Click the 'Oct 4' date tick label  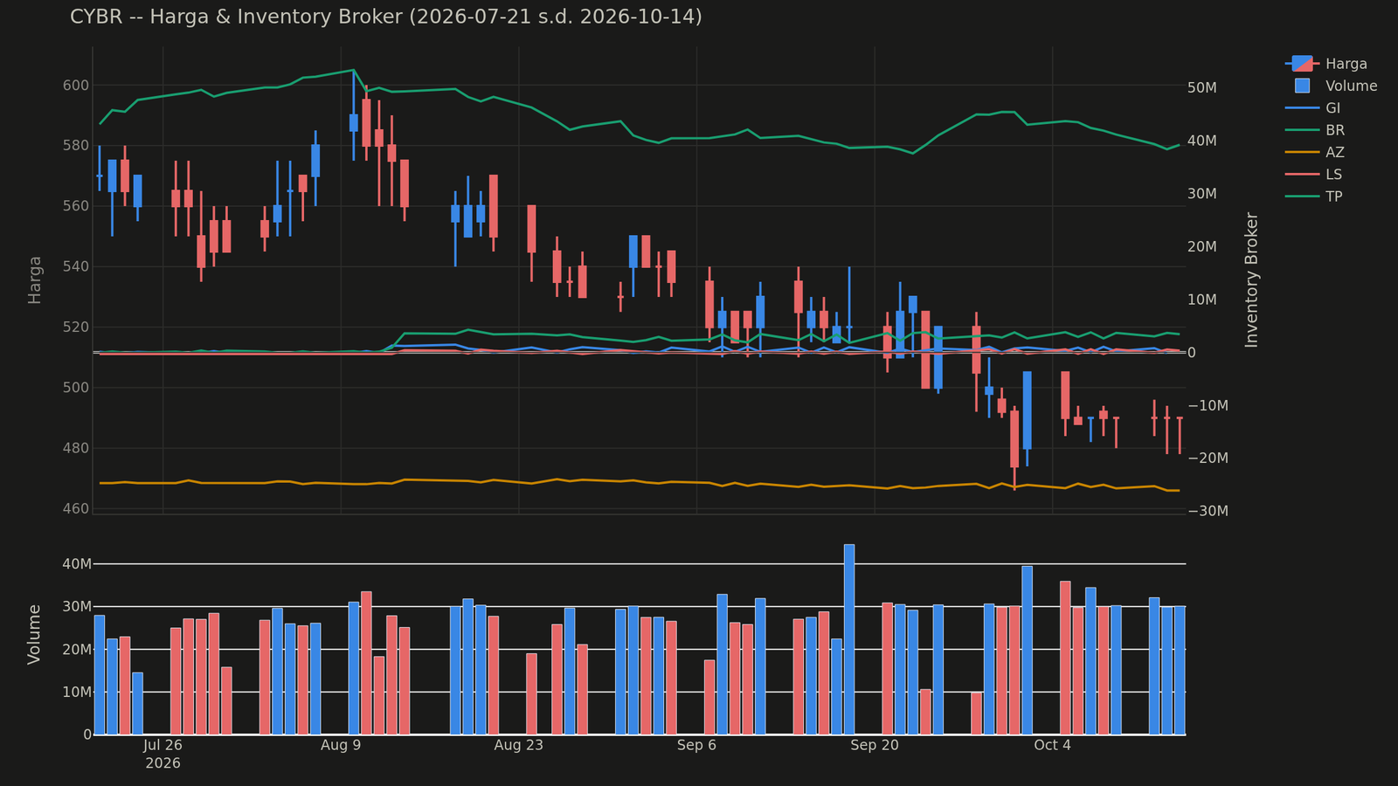[1053, 745]
